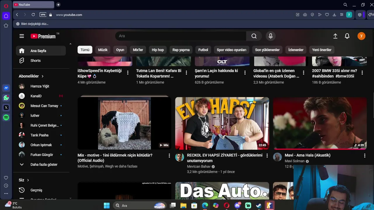Screen dimensions: 374x210
Task: Open the Opera sidebar history clock icon
Action: (6, 185)
